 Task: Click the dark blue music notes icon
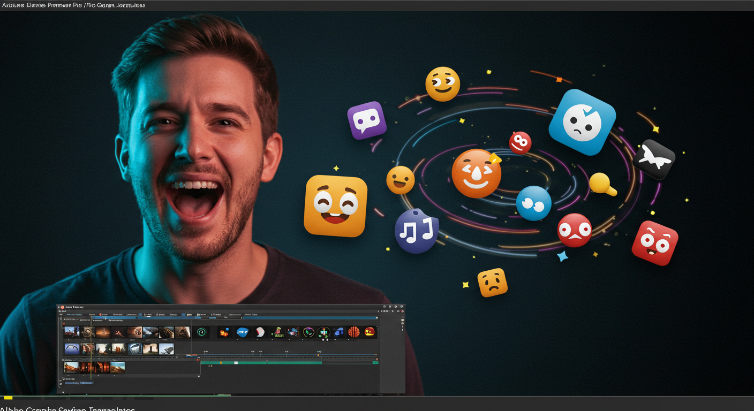coord(417,231)
